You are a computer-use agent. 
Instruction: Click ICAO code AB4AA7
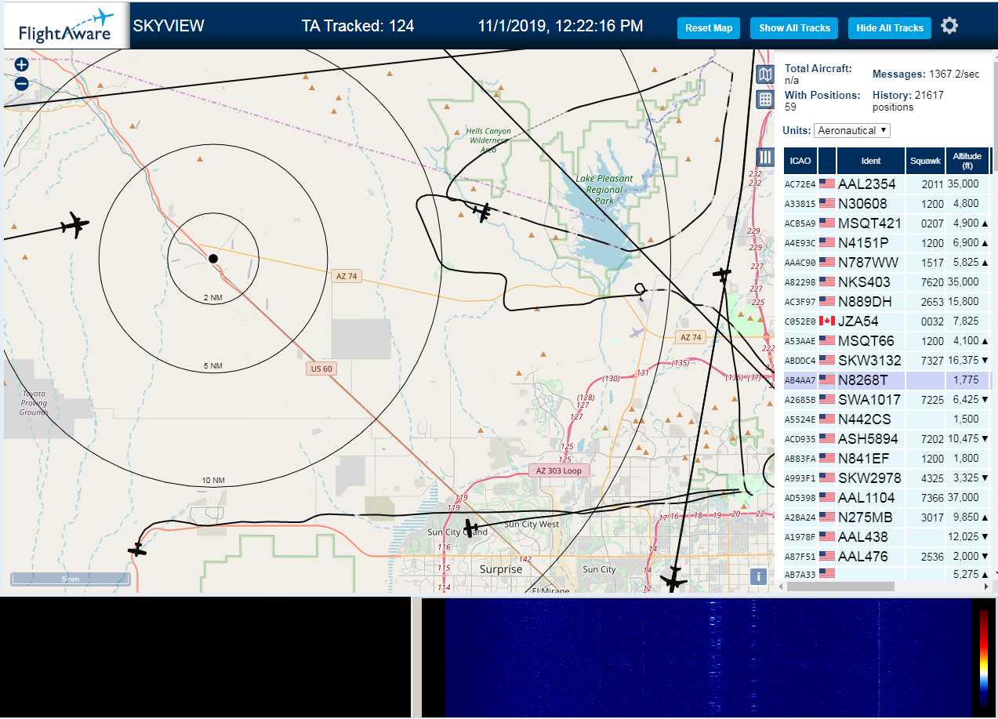(800, 380)
